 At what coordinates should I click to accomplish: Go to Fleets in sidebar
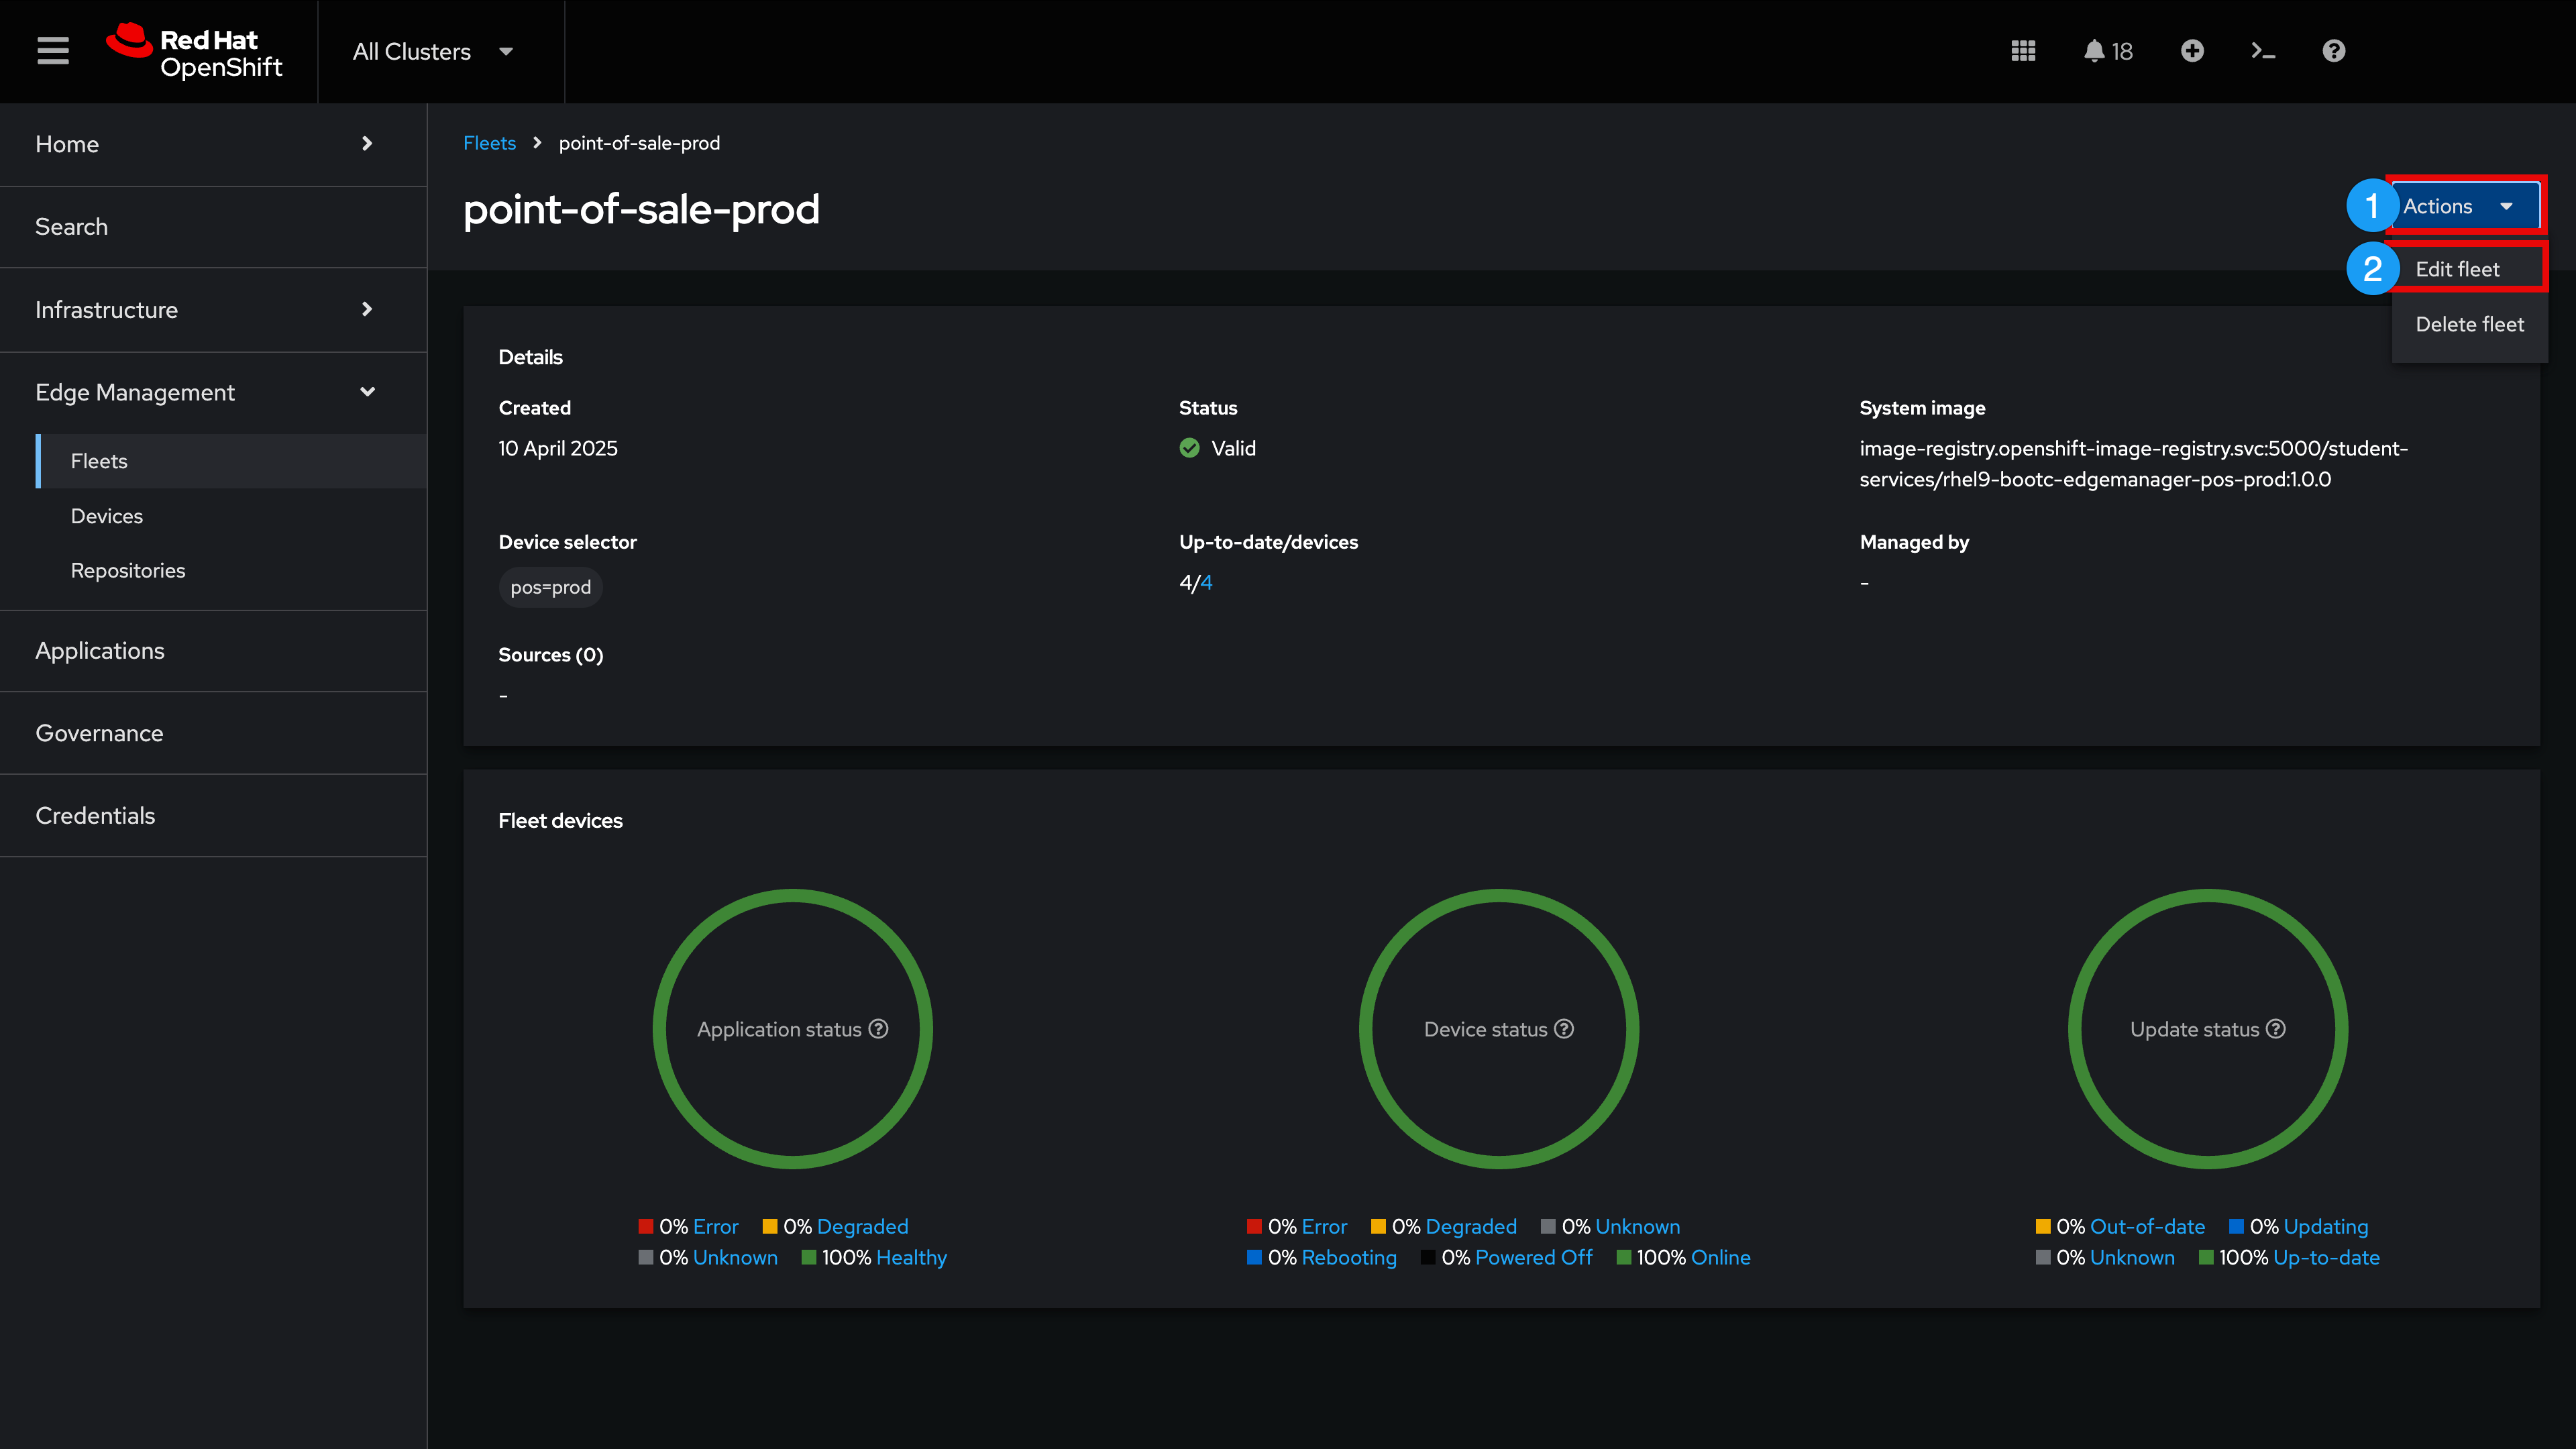coord(231,461)
